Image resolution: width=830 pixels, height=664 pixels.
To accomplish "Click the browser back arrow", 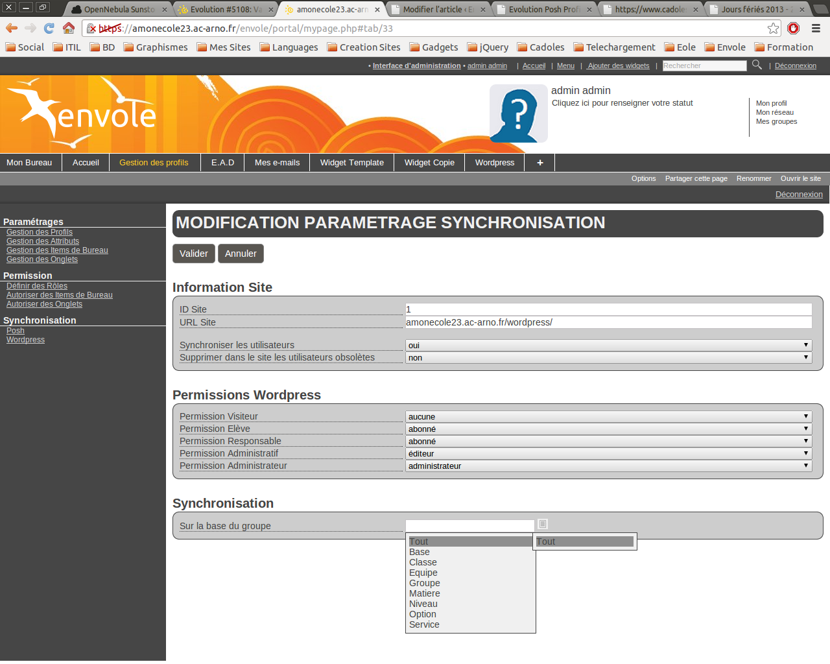I will [12, 28].
